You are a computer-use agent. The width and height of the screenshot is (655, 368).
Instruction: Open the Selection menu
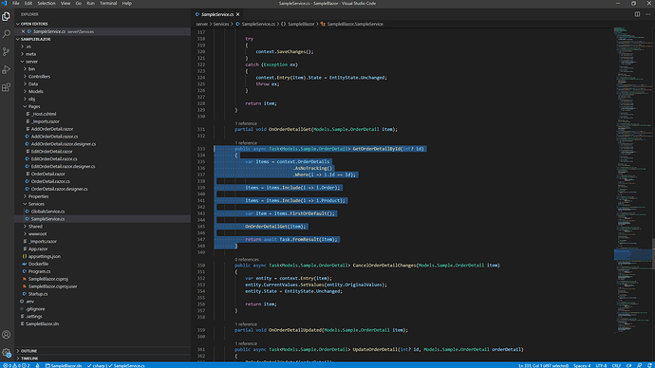tap(47, 4)
